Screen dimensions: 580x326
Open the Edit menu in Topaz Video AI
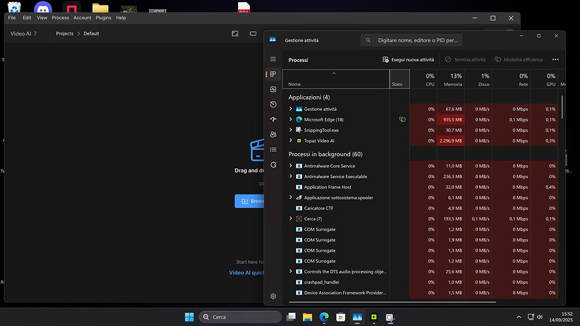[x=27, y=18]
